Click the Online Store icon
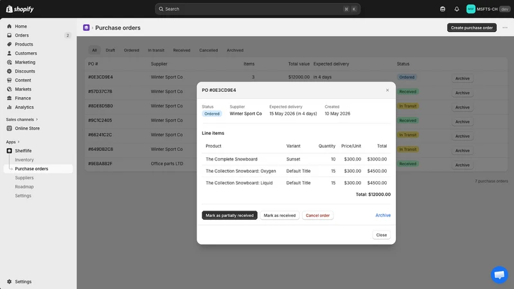This screenshot has width=514, height=289. click(9, 128)
